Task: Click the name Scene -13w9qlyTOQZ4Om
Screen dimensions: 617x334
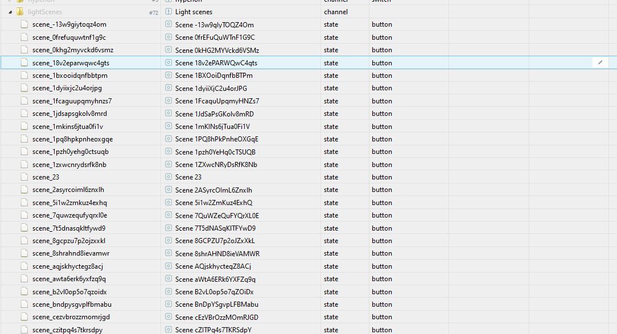Action: pos(215,25)
